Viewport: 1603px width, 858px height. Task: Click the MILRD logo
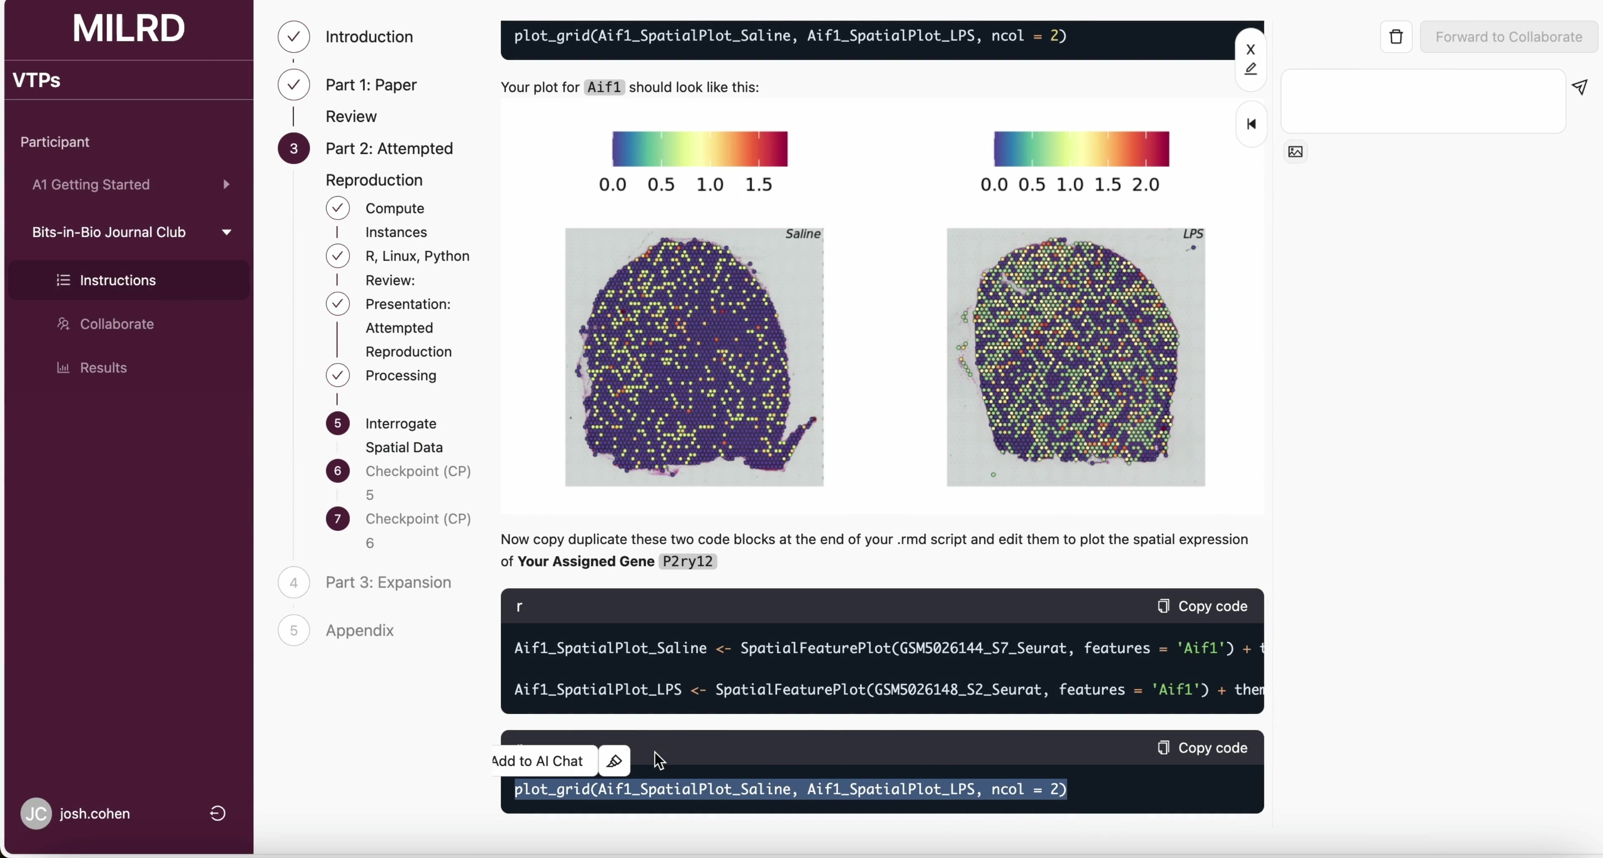[129, 28]
